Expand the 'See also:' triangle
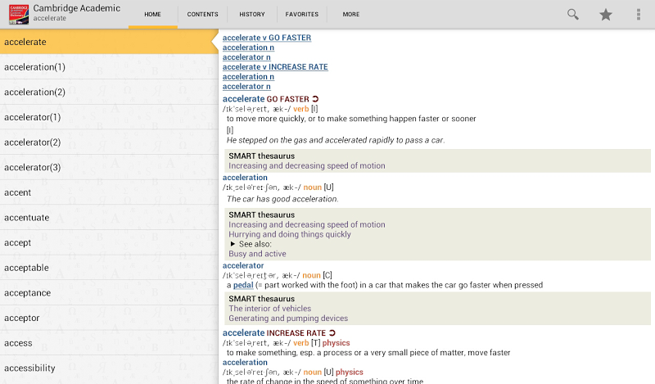Image resolution: width=655 pixels, height=384 pixels. coord(233,244)
